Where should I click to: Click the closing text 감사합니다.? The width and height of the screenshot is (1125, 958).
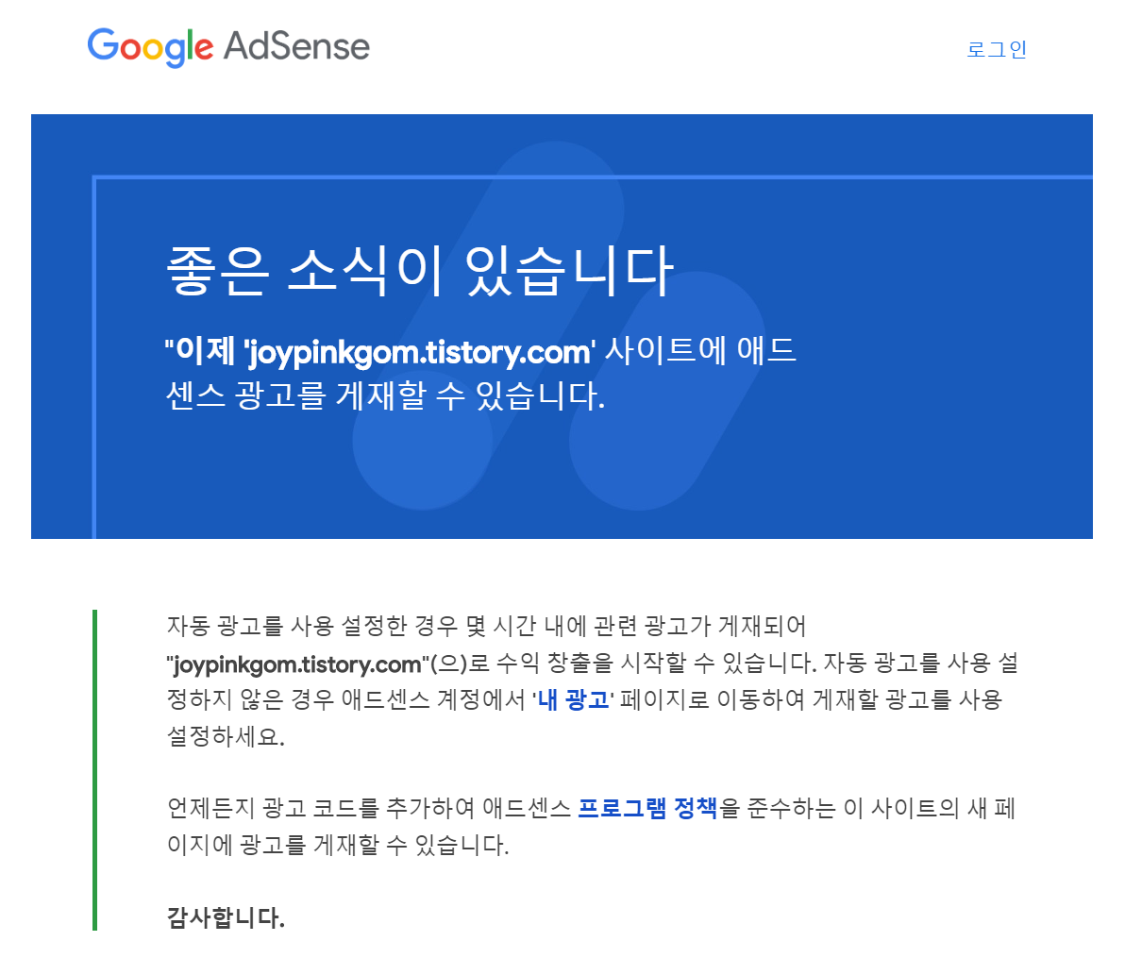(x=226, y=917)
